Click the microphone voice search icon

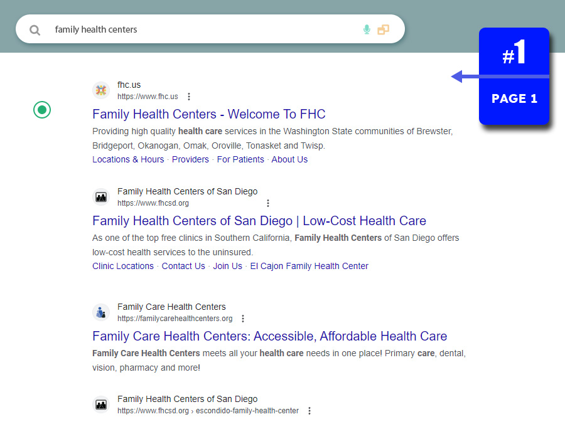tap(367, 29)
